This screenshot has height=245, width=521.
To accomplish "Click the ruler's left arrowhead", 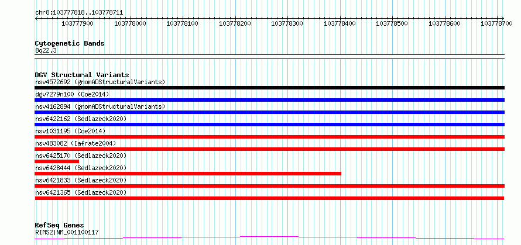I will (x=36, y=18).
